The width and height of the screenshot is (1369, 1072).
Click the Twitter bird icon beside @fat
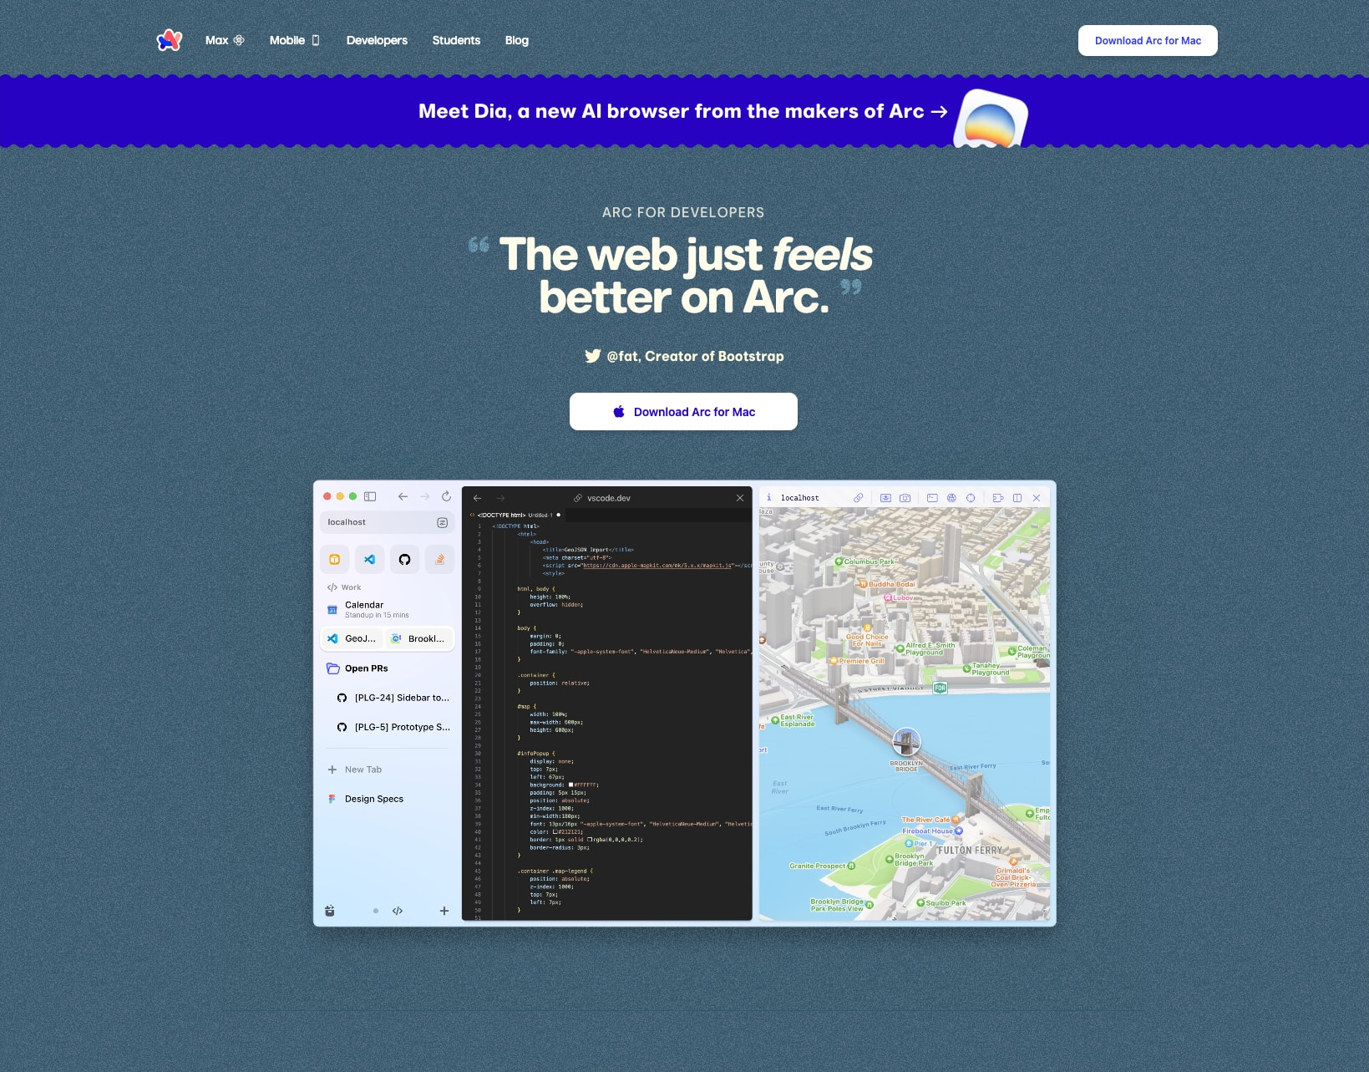(592, 356)
